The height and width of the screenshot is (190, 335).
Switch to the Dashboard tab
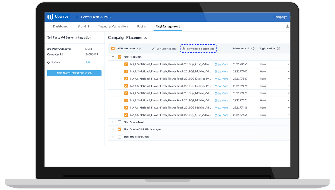61,26
